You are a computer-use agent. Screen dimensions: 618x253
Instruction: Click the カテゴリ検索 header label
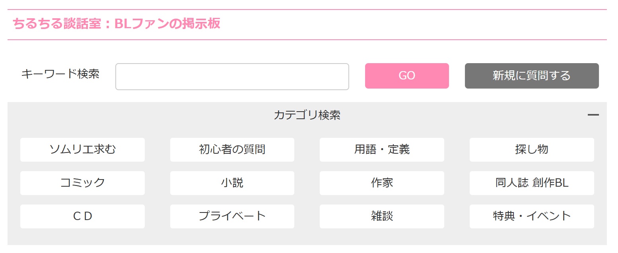pos(307,115)
